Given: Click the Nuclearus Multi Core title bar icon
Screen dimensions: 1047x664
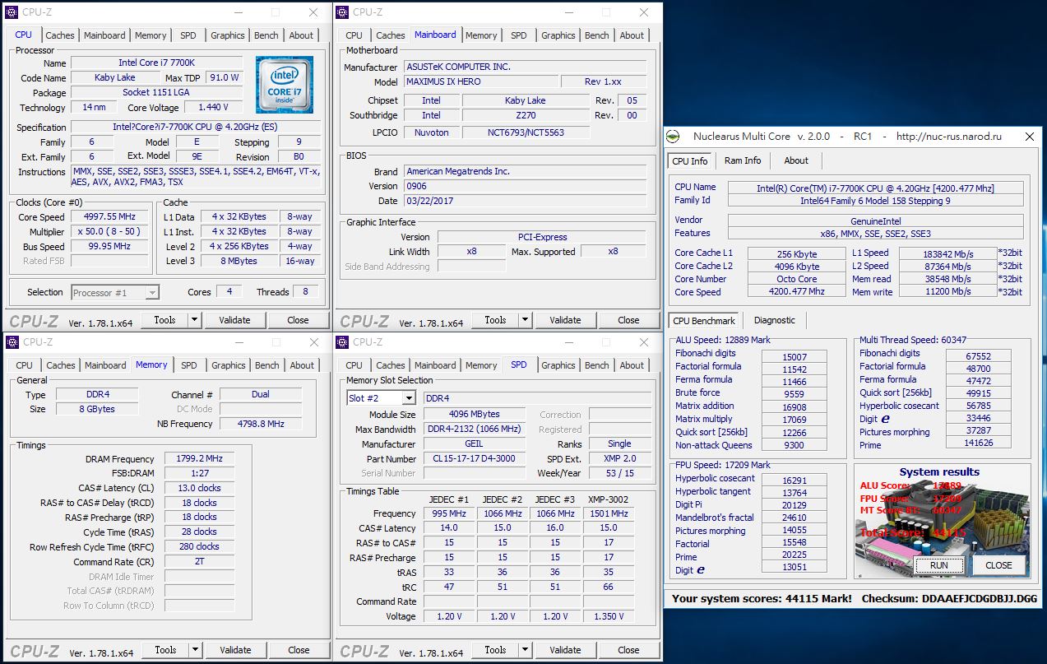Looking at the screenshot, I should coord(674,137).
